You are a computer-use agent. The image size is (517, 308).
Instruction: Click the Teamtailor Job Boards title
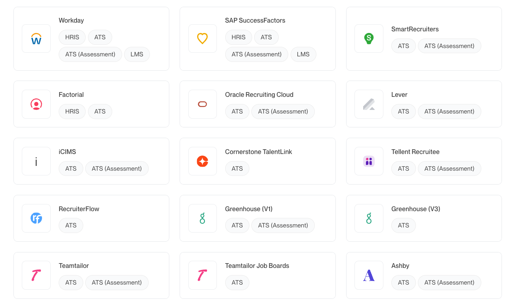pos(257,266)
